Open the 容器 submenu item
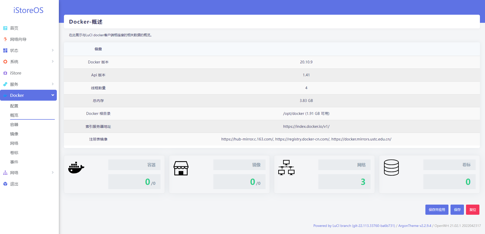Image resolution: width=485 pixels, height=234 pixels. coord(14,124)
